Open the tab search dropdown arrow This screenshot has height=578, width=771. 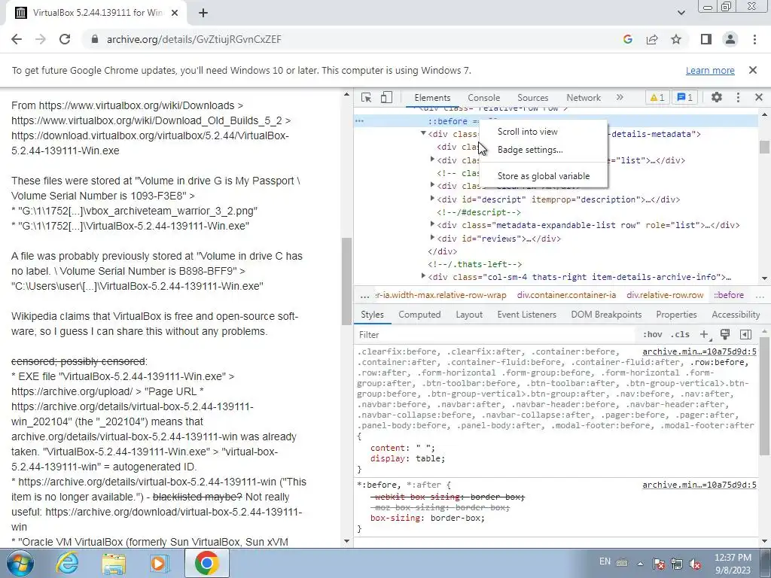coord(681,13)
